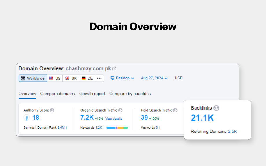Click the organic keywords colored distribution bar
The width and height of the screenshot is (266, 166).
(x=117, y=128)
